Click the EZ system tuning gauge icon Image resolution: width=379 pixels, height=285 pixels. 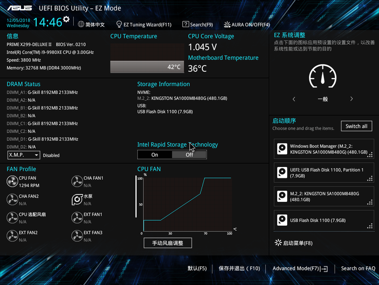[323, 76]
